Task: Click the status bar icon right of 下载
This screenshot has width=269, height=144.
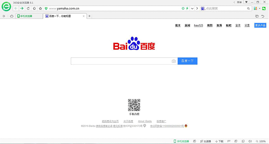Action: point(229,141)
